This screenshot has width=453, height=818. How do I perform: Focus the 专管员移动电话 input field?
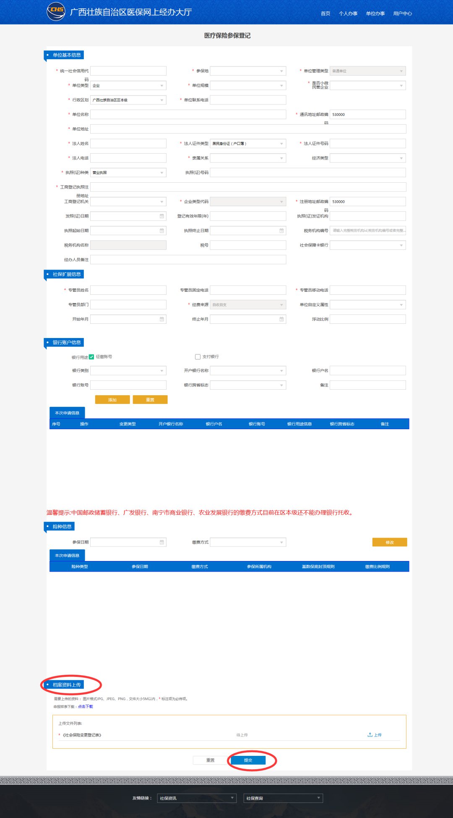click(368, 290)
